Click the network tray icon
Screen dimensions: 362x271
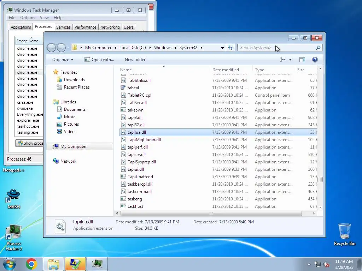point(318,265)
